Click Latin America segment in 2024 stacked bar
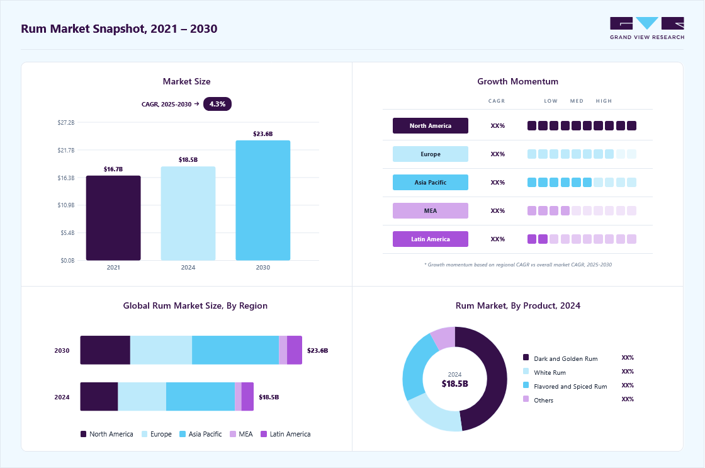The width and height of the screenshot is (705, 468). (247, 396)
